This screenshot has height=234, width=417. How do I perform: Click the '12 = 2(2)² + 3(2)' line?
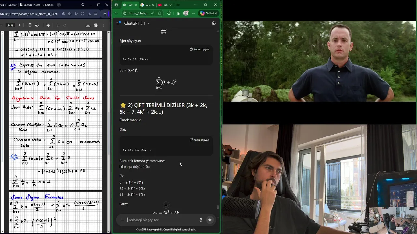click(132, 188)
